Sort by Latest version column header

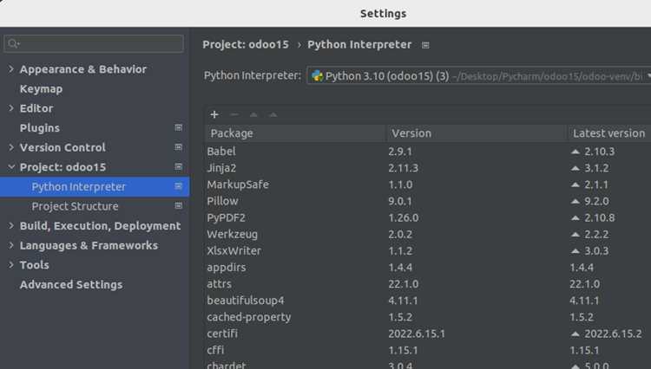coord(609,133)
